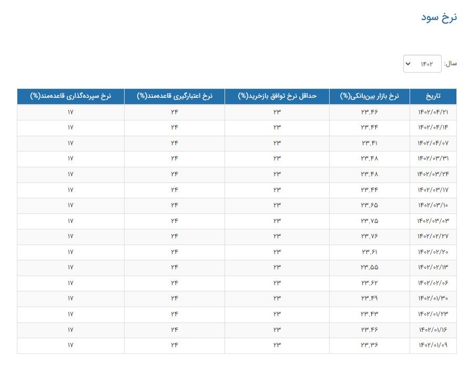Click the interbank rate value ۲۳.۶۲

click(370, 283)
